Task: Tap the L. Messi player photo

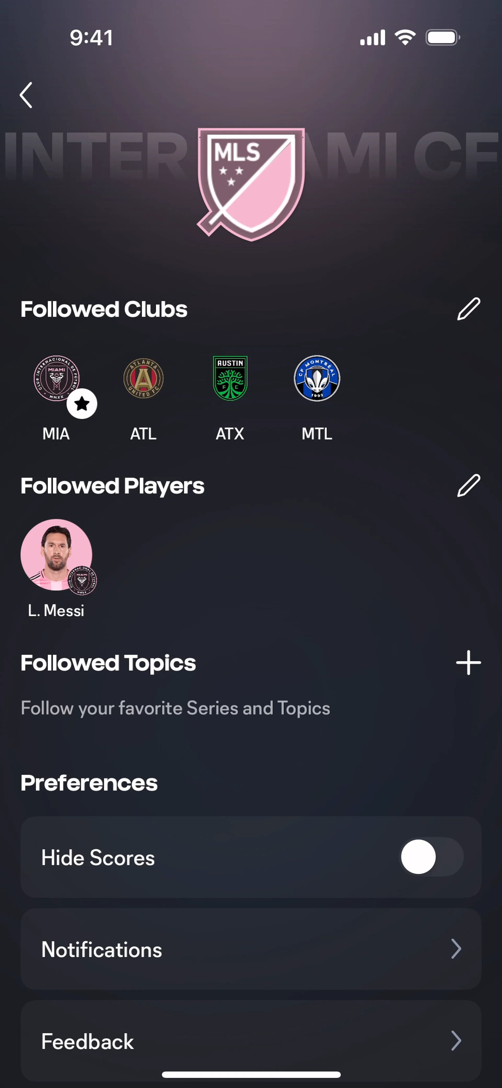Action: tap(56, 554)
